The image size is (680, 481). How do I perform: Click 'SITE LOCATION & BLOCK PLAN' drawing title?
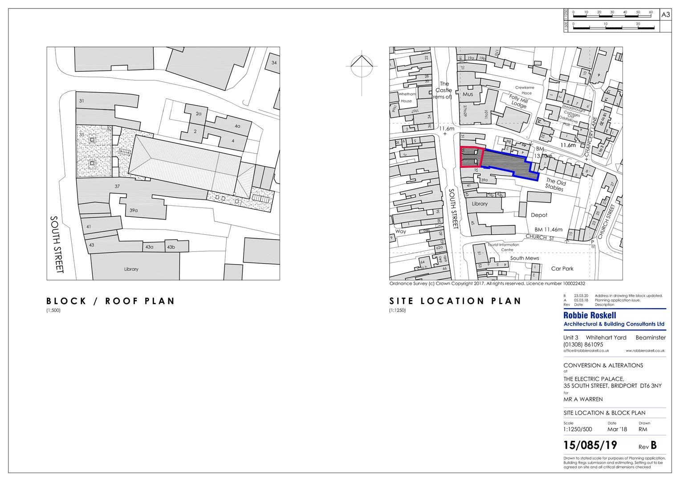(x=604, y=413)
